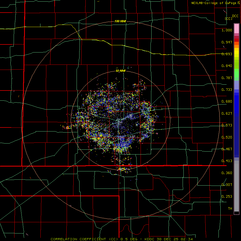The image size is (241, 241).
Task: Click the 0.680 scale value
Action: coord(227,101)
